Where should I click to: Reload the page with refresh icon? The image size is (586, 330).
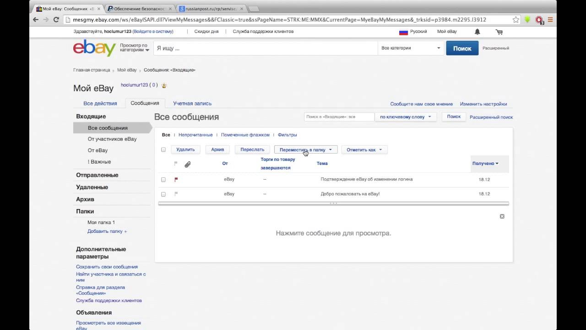coord(56,20)
